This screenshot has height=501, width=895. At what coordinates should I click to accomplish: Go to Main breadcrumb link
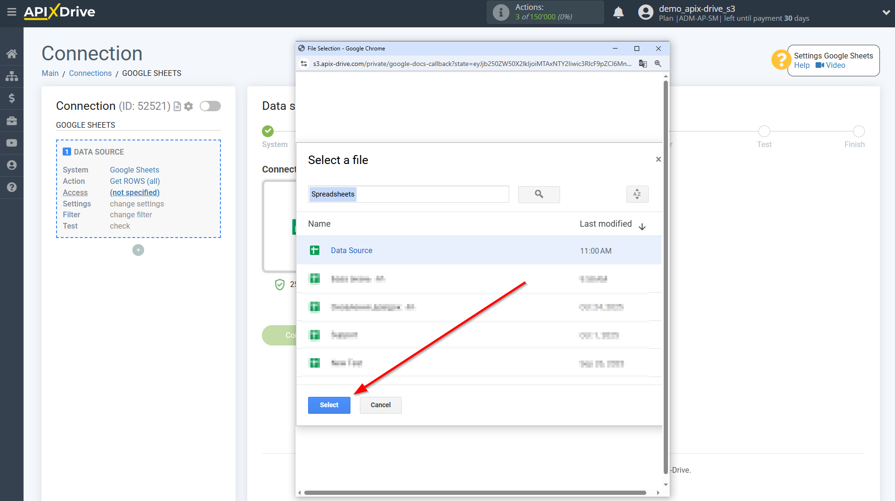click(x=50, y=73)
